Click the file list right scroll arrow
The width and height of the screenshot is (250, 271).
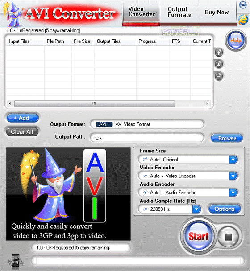(x=207, y=103)
